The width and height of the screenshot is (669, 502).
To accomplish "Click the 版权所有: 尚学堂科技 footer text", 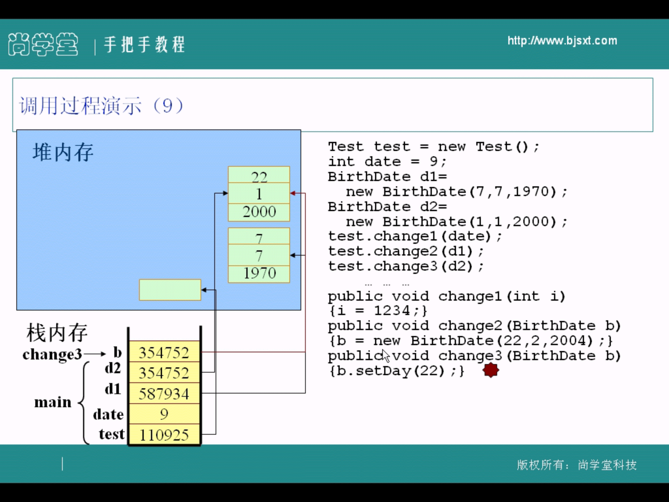I will (x=577, y=465).
